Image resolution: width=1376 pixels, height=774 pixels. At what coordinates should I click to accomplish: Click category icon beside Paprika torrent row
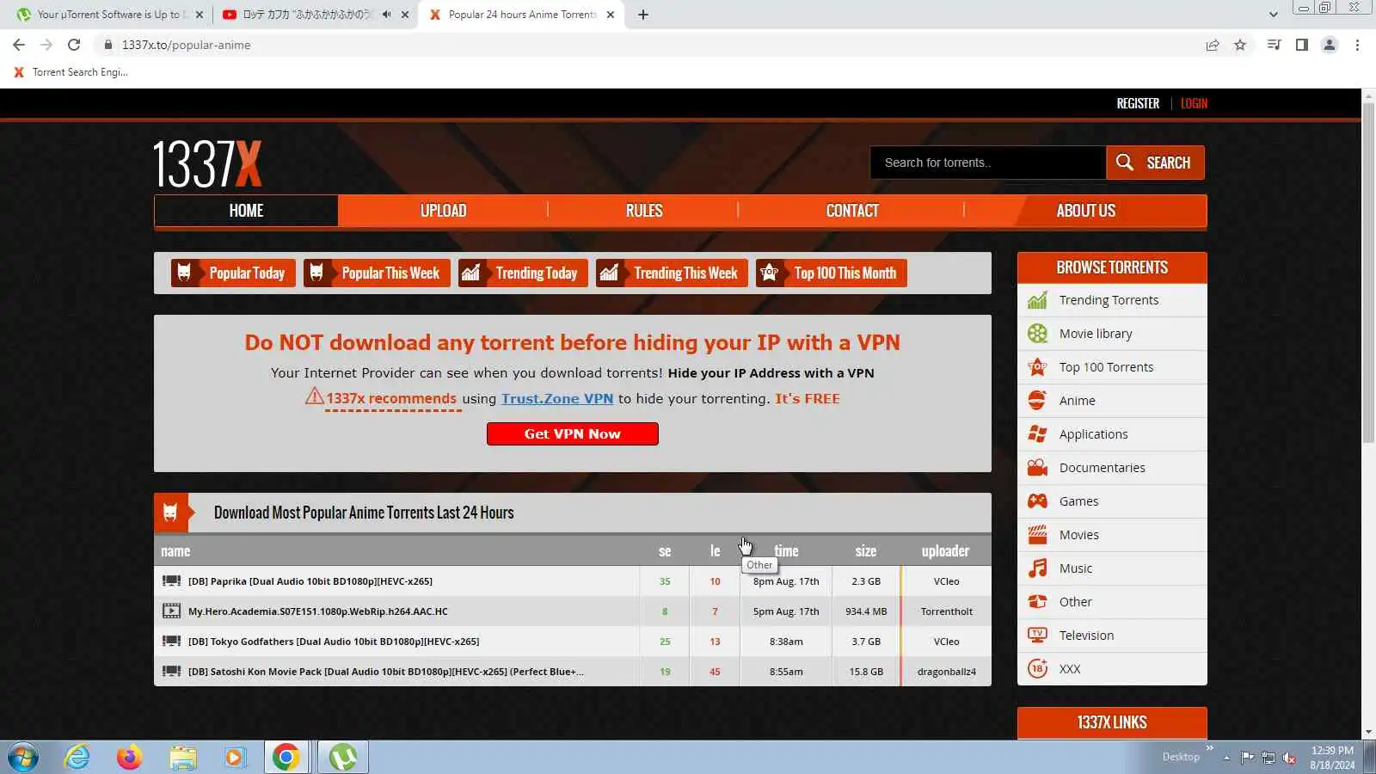click(x=171, y=581)
